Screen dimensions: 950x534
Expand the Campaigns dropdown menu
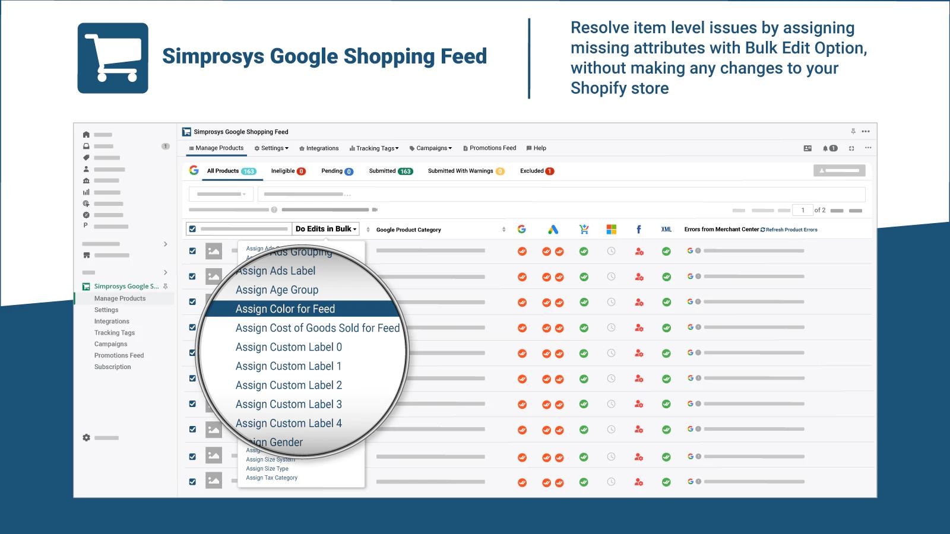point(430,148)
